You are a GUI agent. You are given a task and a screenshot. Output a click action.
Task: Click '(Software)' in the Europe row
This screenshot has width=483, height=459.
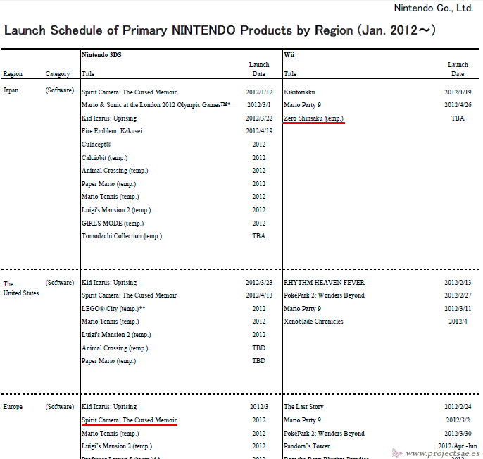click(x=60, y=407)
